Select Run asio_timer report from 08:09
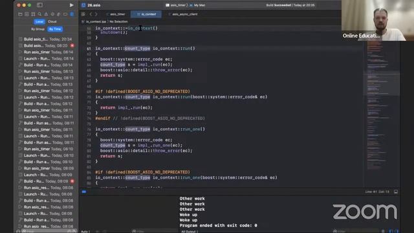The height and width of the screenshot is (233, 414). point(46,168)
